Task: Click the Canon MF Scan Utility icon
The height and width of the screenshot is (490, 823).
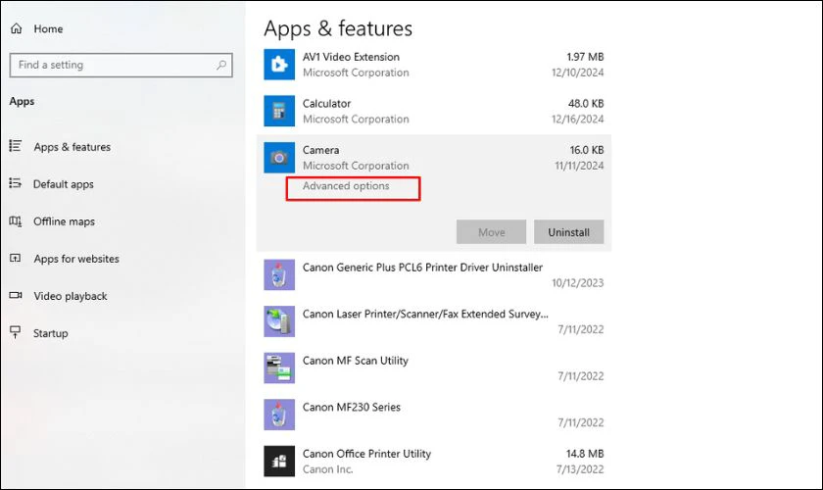Action: [279, 367]
